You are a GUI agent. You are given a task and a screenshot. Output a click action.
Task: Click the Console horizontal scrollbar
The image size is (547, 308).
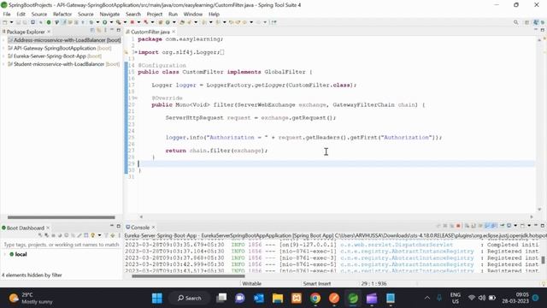coord(188,276)
